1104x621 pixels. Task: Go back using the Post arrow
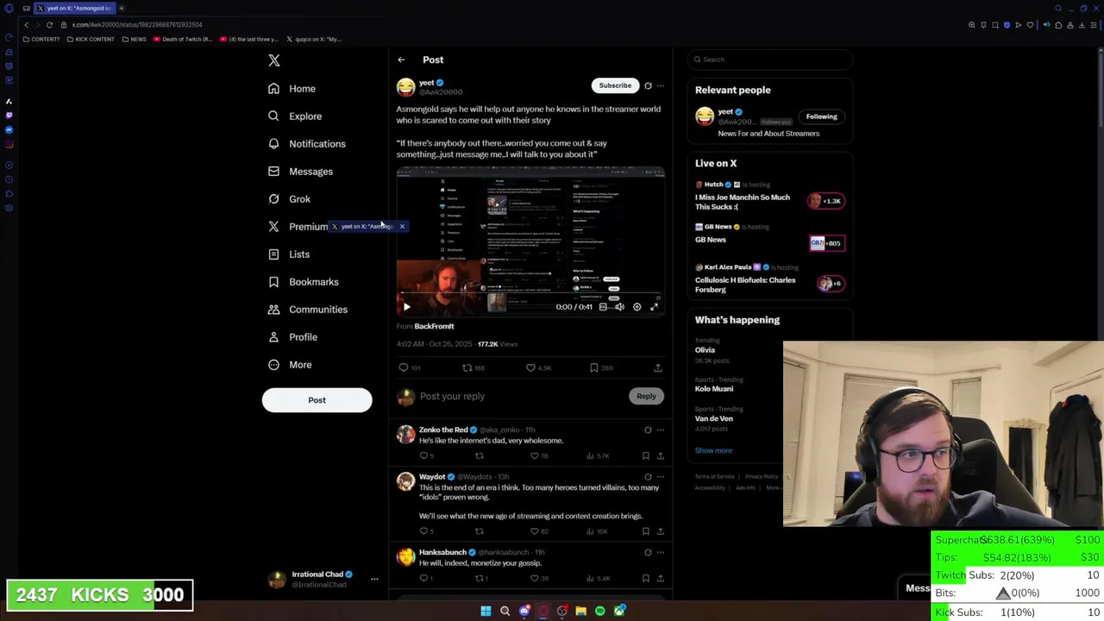[401, 60]
